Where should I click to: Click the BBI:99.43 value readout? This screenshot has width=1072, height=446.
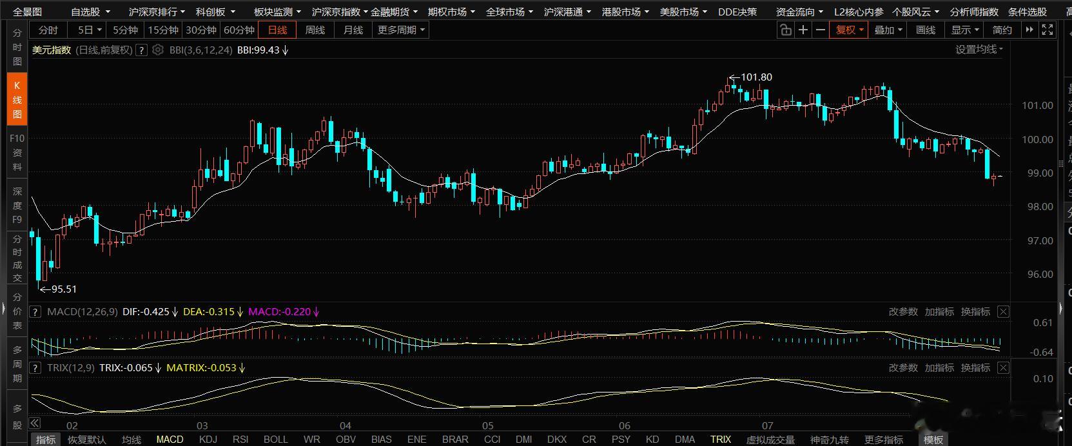tap(258, 50)
